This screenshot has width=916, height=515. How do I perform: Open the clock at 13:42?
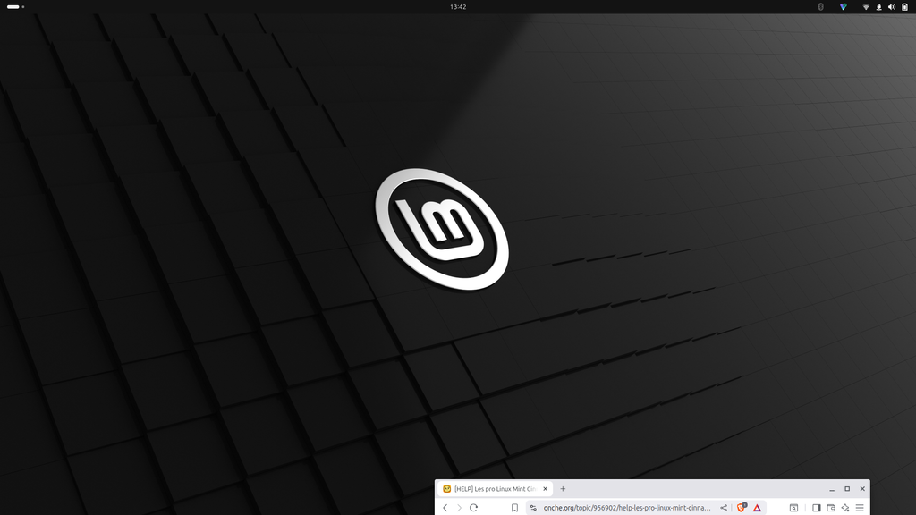click(x=458, y=6)
